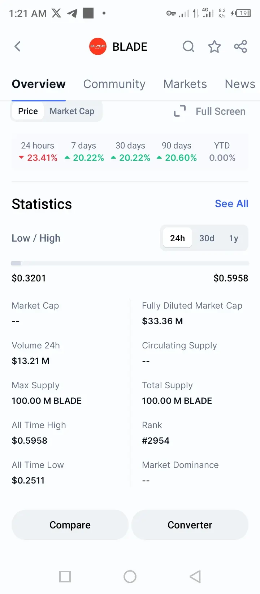Tap the See All statistics link
Image resolution: width=260 pixels, height=594 pixels.
231,204
